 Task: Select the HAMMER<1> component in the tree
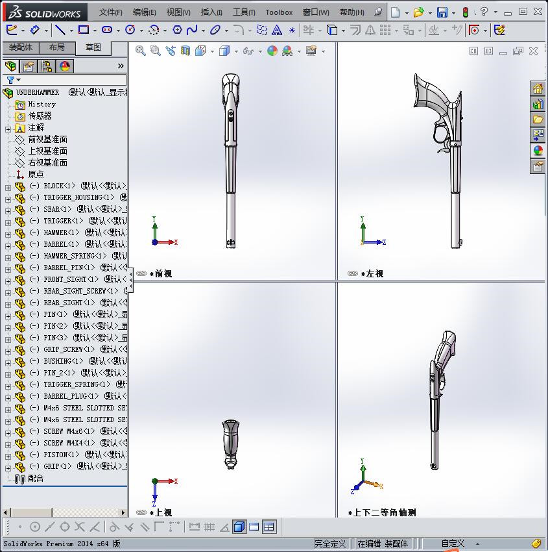tap(61, 232)
